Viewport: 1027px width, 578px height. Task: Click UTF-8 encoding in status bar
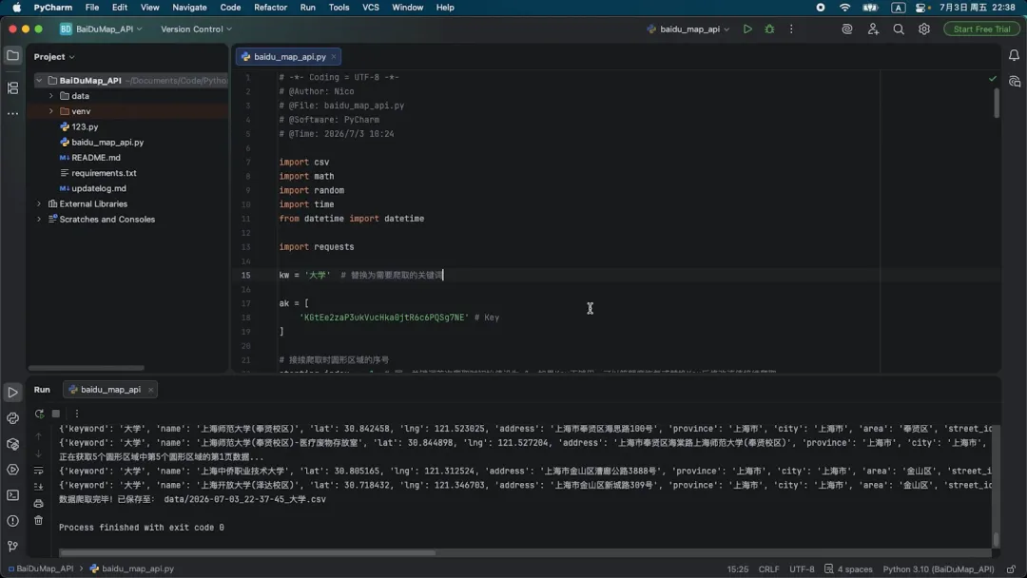(802, 568)
